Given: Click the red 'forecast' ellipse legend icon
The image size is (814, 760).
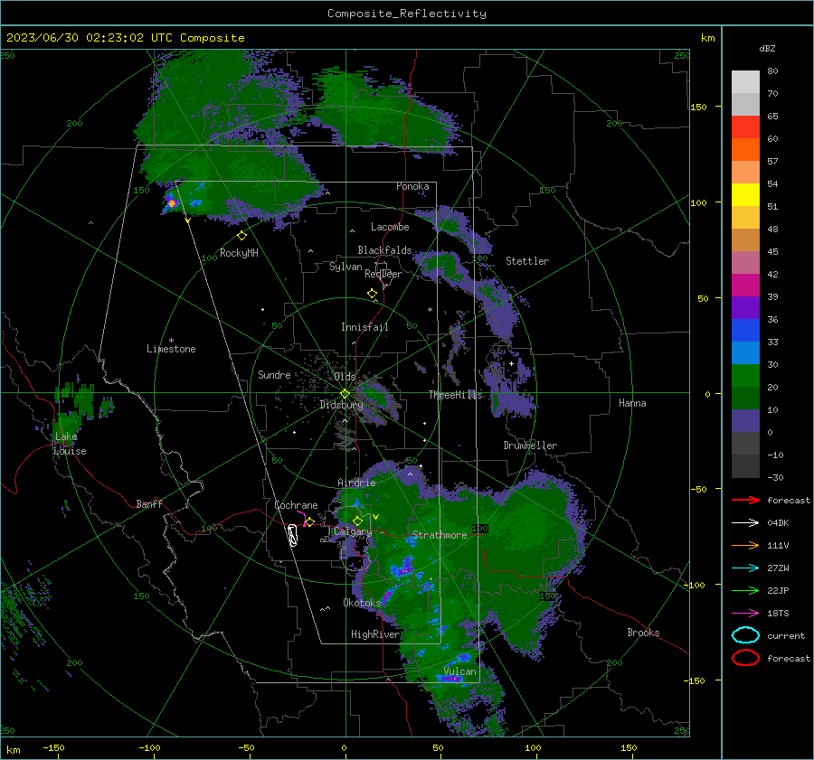Looking at the screenshot, I should pos(745,658).
